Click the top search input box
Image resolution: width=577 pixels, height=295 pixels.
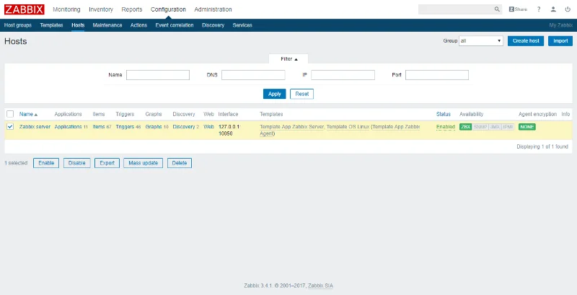[456, 9]
